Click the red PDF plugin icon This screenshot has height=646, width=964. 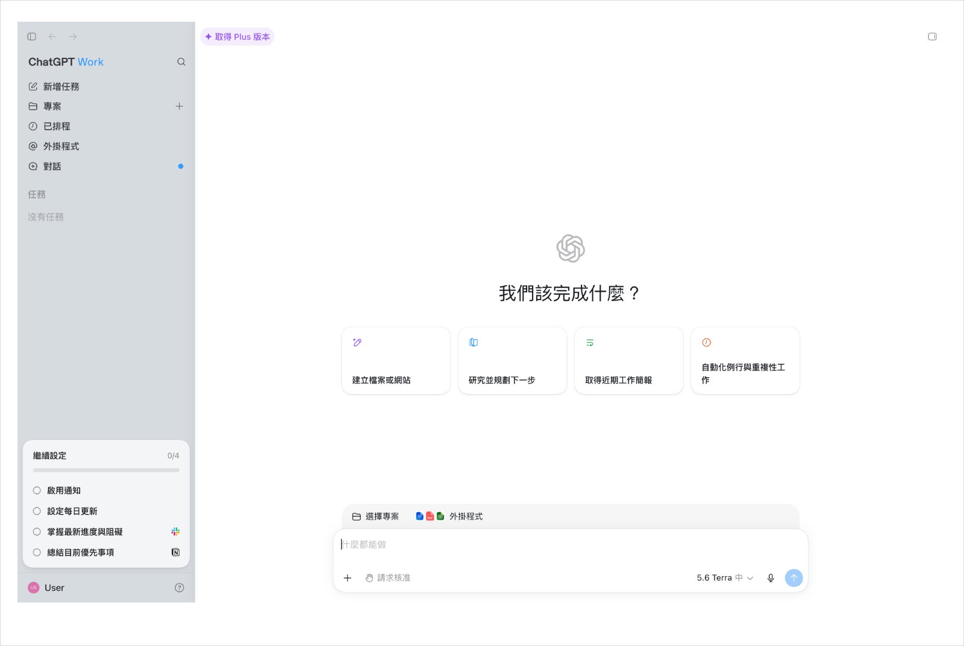point(430,516)
